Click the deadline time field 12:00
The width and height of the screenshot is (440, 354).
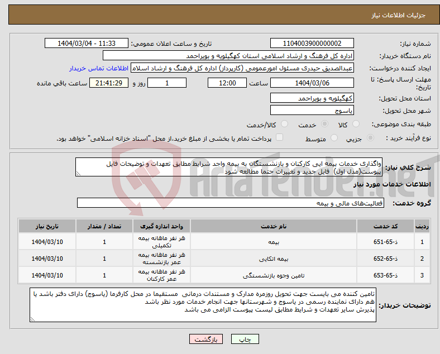pos(227,83)
